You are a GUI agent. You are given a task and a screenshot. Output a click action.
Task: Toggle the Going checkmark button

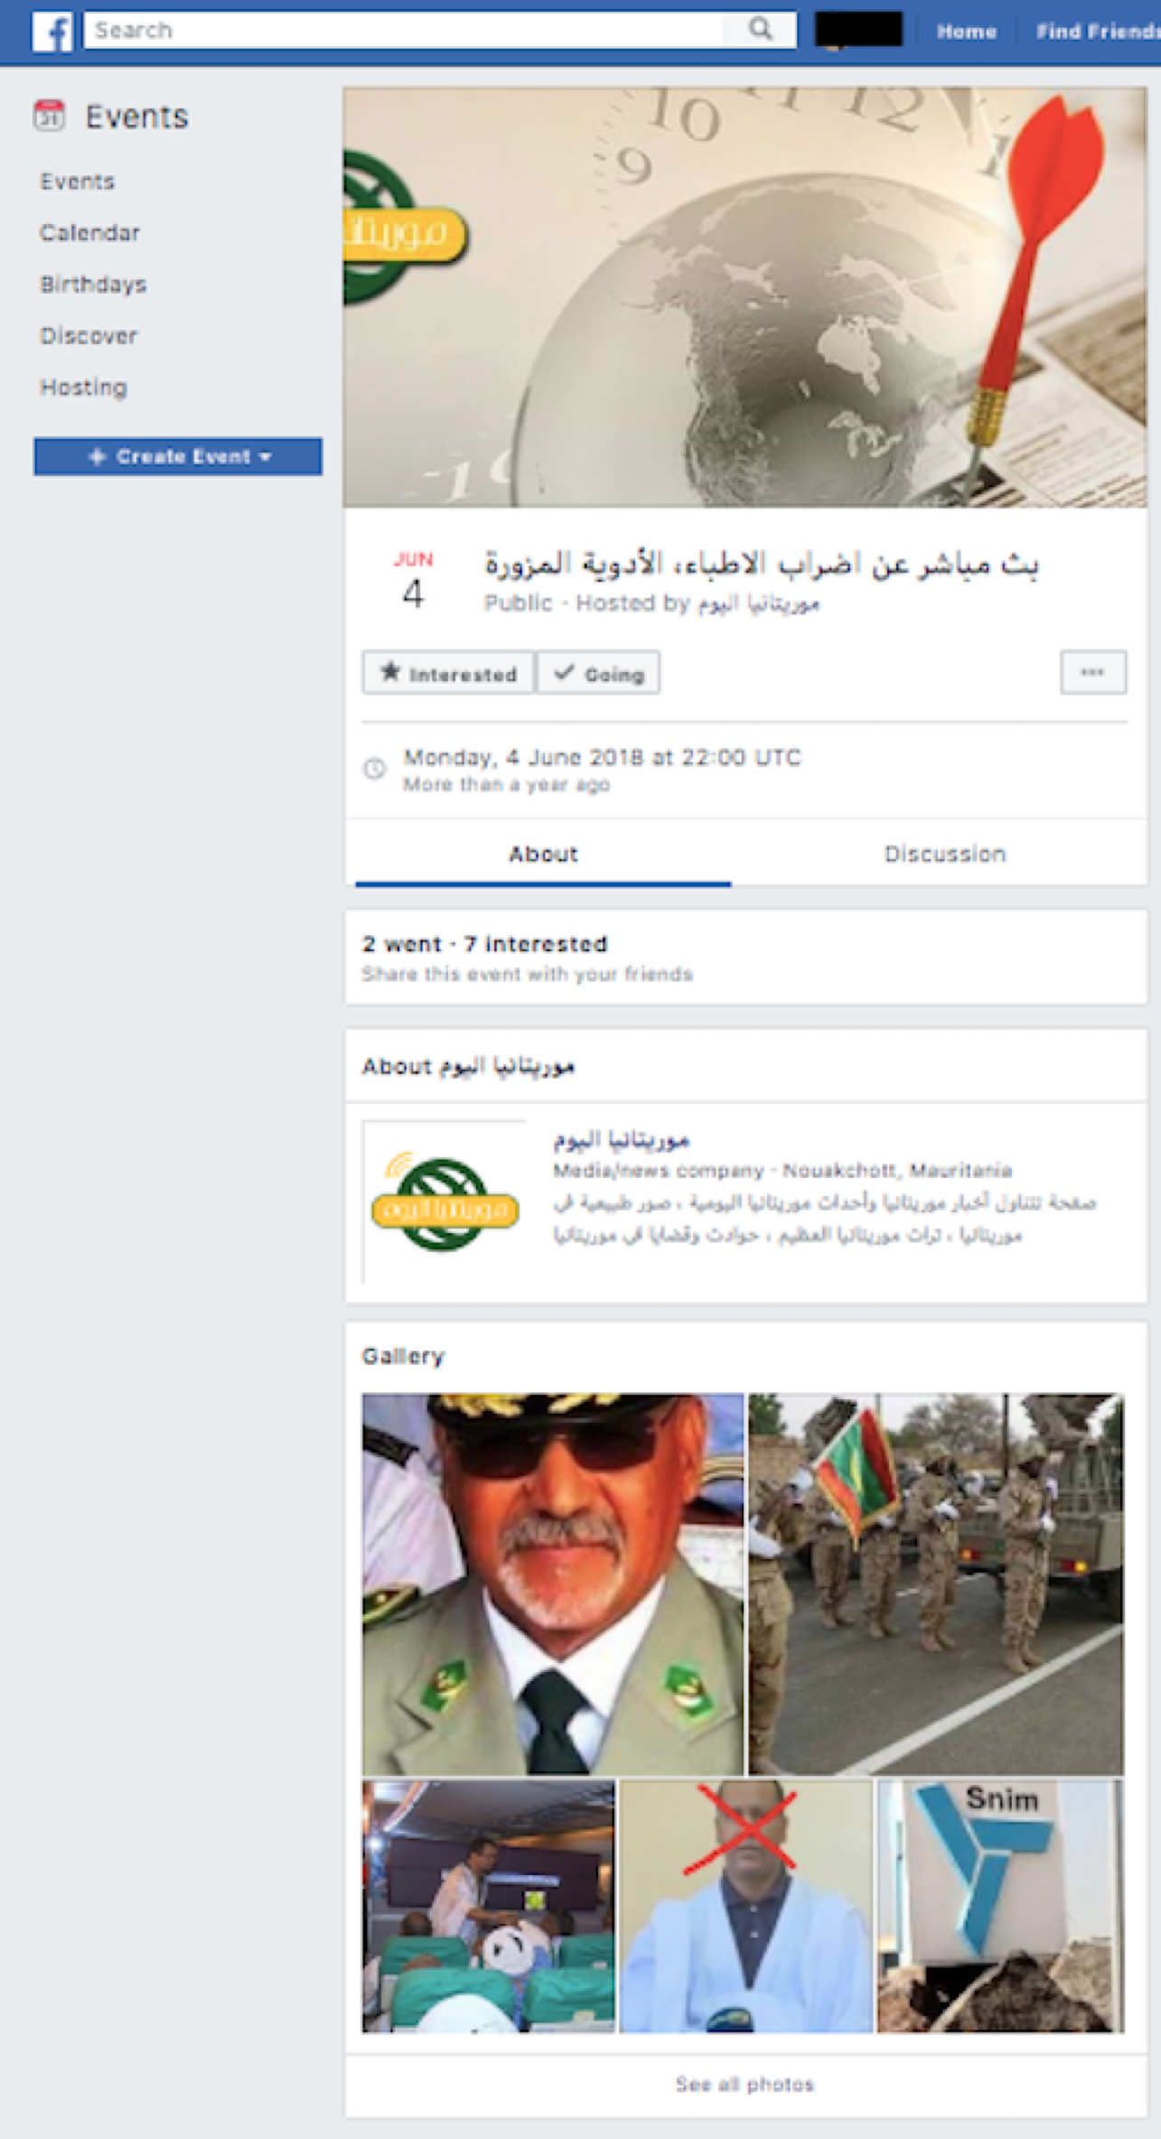point(598,673)
